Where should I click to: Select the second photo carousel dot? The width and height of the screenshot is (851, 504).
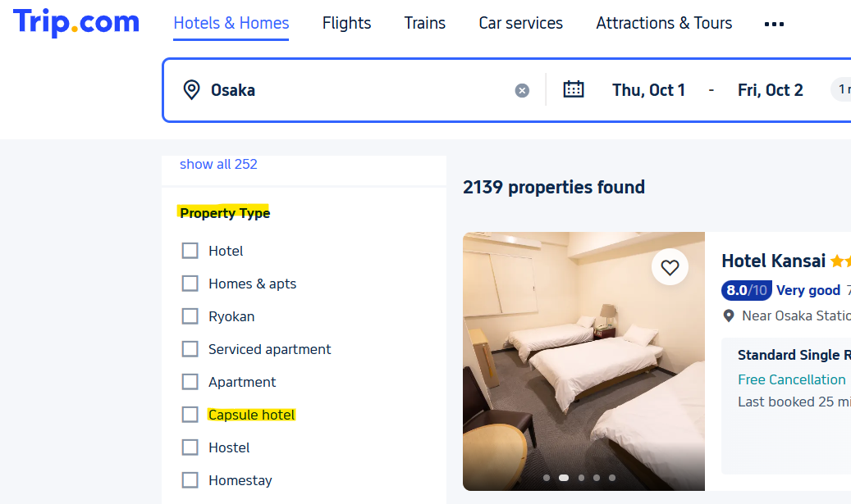(x=564, y=477)
